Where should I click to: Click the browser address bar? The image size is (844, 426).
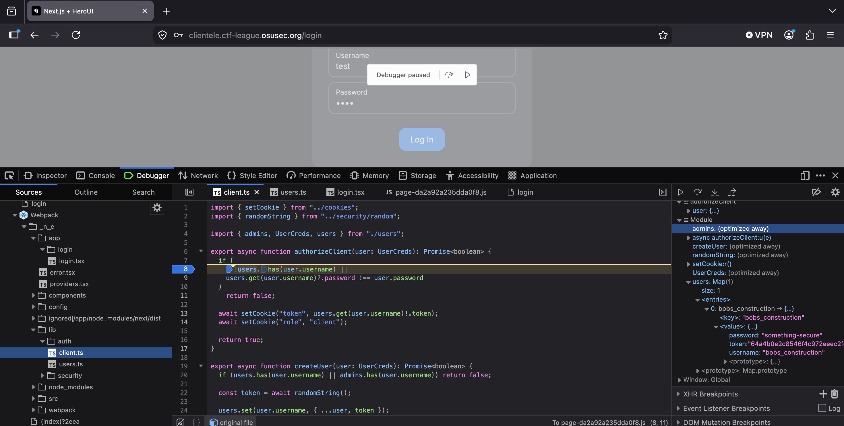click(x=255, y=35)
